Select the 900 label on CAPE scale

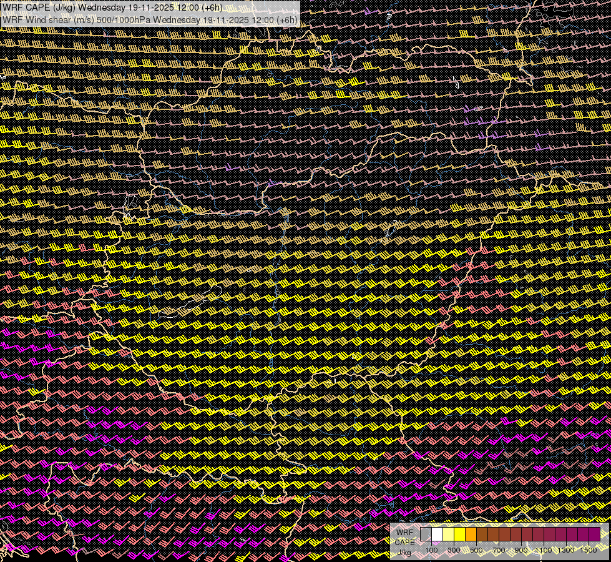click(521, 550)
